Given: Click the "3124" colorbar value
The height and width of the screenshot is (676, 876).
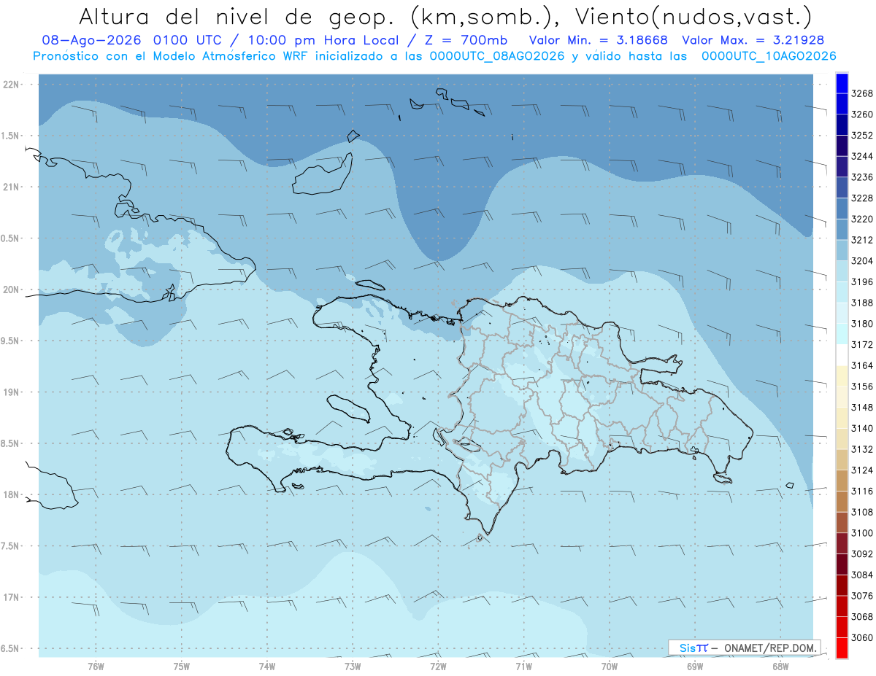Looking at the screenshot, I should [862, 470].
